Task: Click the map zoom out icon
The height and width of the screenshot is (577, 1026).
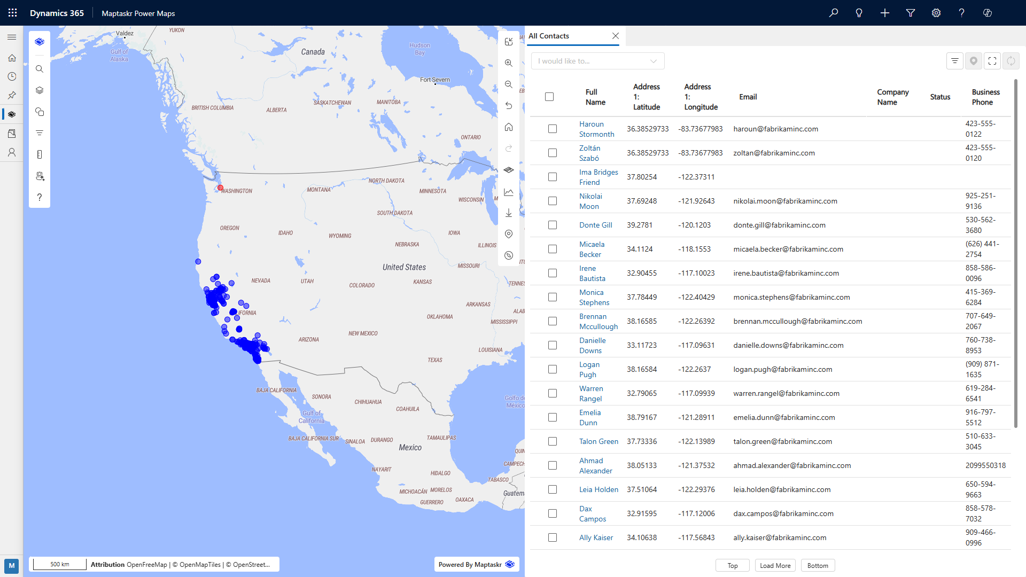Action: [x=509, y=84]
